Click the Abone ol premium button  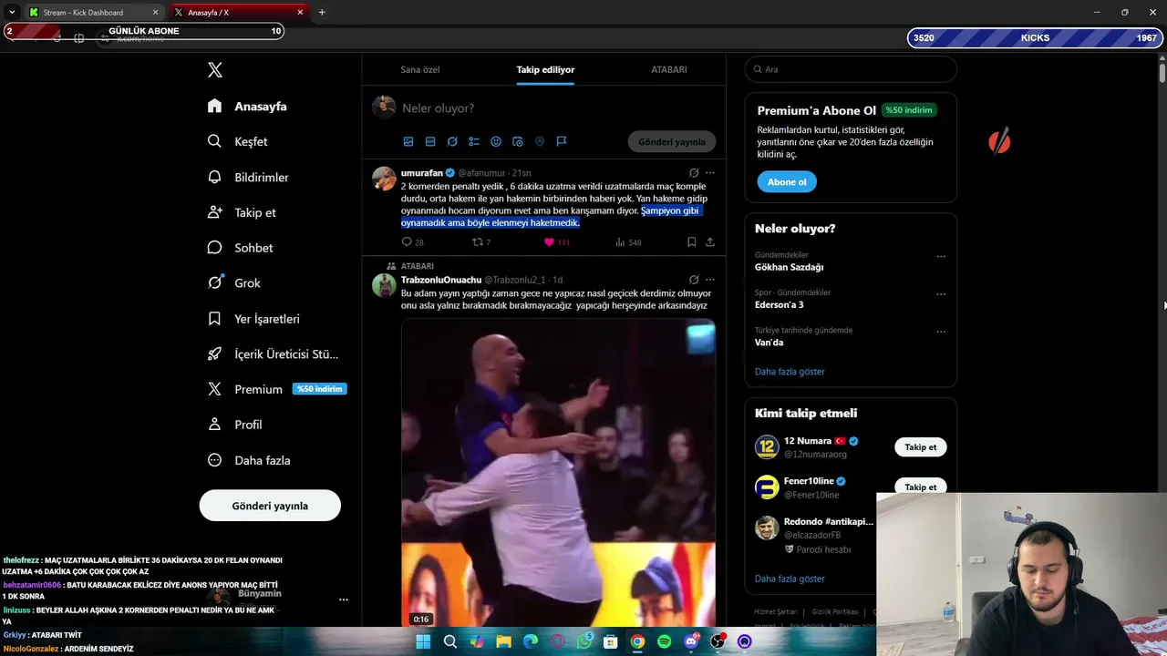[787, 182]
